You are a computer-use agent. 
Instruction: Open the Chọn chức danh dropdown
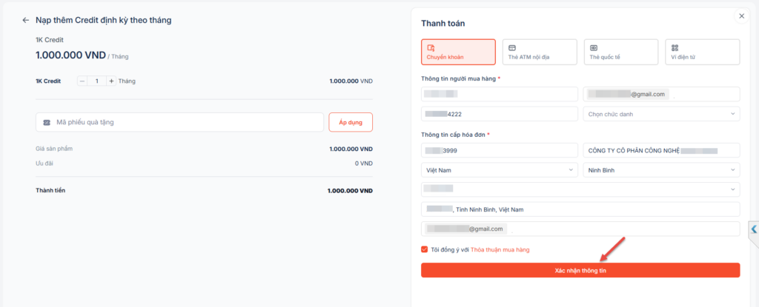pos(661,114)
